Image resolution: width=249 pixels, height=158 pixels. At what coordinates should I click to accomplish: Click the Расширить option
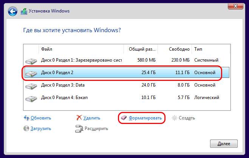[x=96, y=129]
